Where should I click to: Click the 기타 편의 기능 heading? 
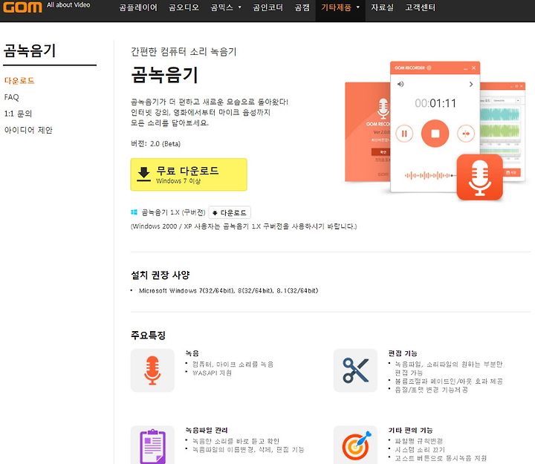point(410,431)
